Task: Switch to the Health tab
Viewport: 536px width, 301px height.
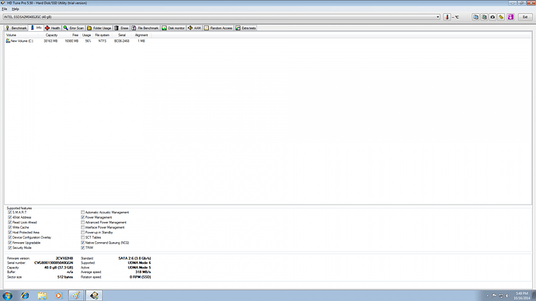Action: pyautogui.click(x=53, y=28)
